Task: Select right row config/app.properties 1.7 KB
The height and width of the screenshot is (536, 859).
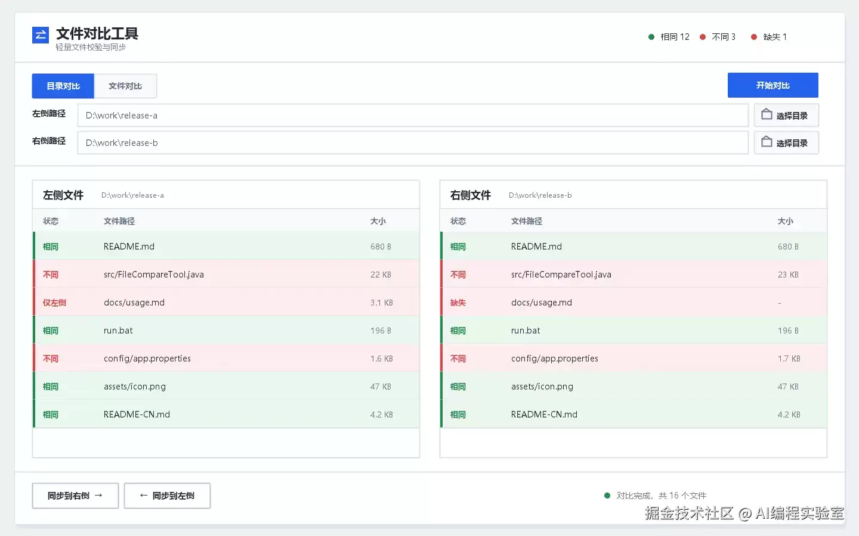Action: point(634,359)
